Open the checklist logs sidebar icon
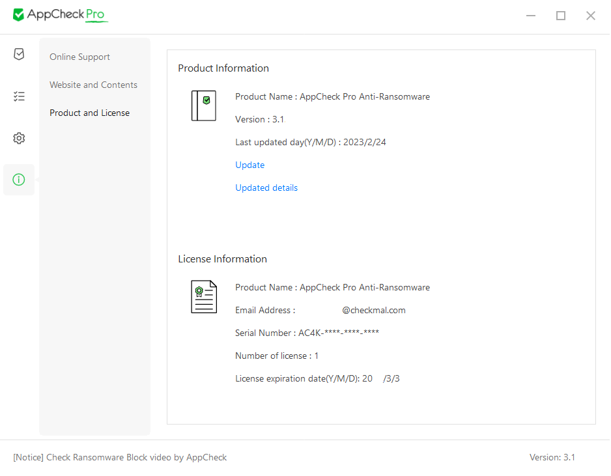Screen dimensions: 611x476 tap(19, 96)
